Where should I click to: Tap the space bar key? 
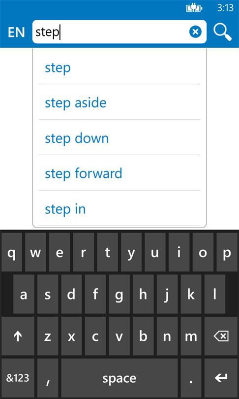(x=119, y=378)
